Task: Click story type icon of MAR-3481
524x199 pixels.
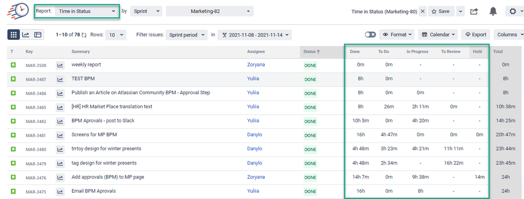Action: 13,135
